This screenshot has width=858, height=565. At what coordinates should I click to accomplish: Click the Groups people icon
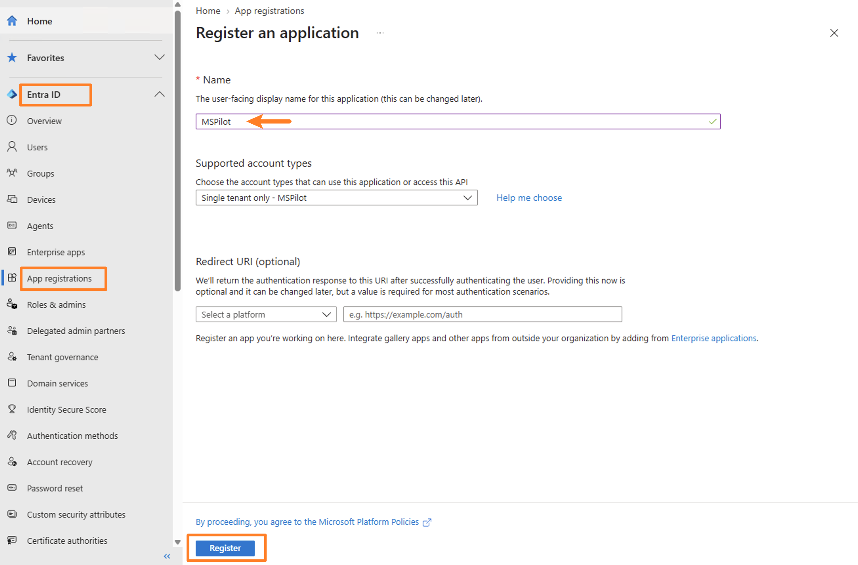point(12,173)
